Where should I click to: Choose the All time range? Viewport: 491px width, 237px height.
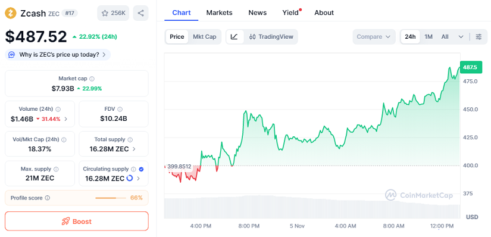pyautogui.click(x=445, y=37)
